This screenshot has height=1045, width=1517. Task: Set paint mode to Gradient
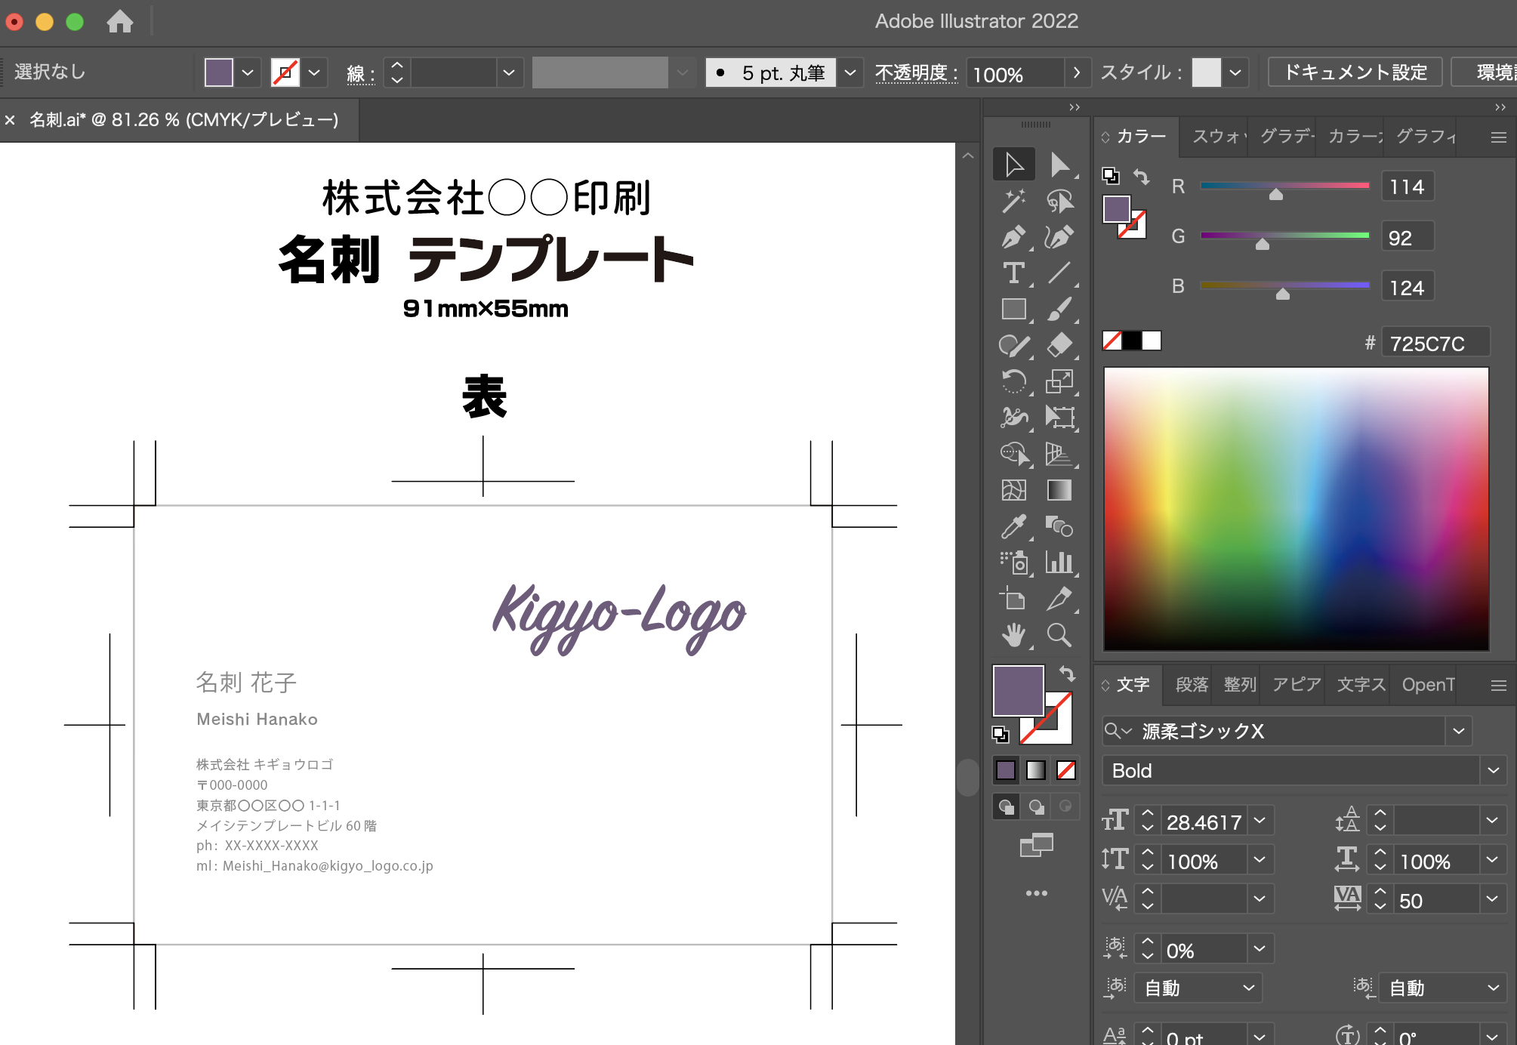coord(1036,770)
